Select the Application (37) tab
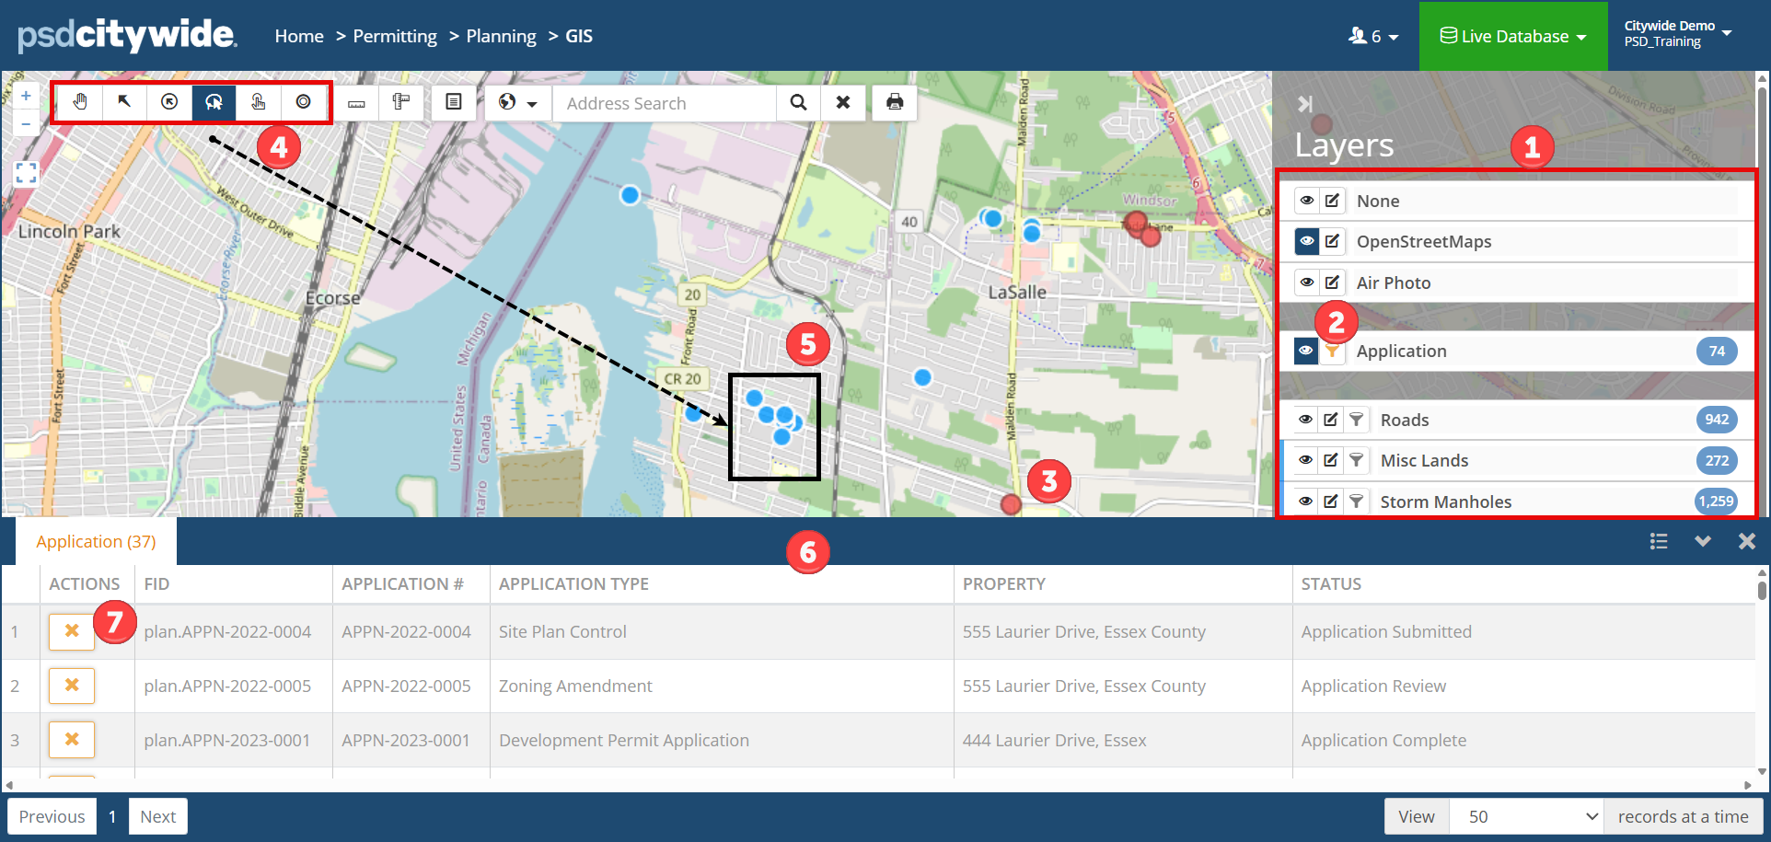The height and width of the screenshot is (842, 1771). 96,542
